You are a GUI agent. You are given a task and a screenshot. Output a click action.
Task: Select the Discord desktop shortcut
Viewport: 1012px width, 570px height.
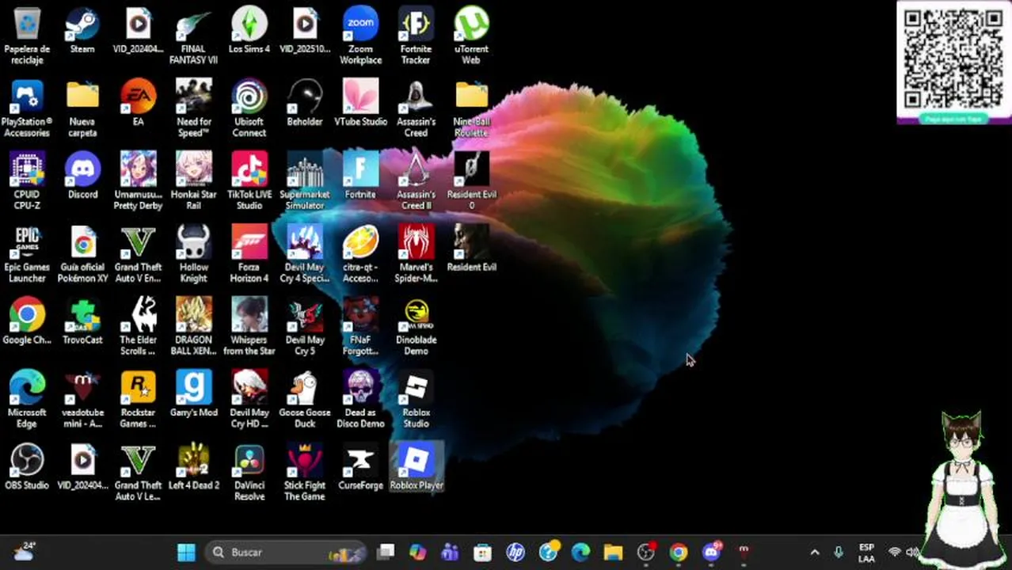pos(82,177)
